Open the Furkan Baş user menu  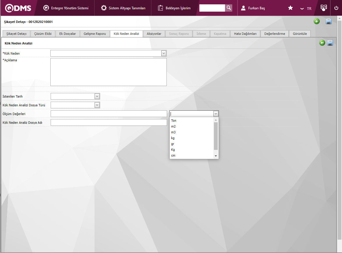click(253, 8)
